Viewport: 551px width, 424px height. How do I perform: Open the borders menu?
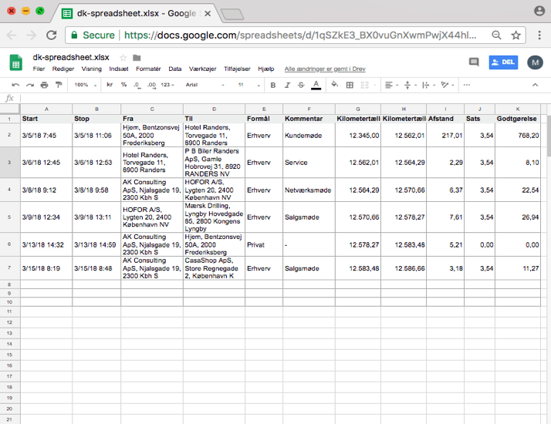(x=350, y=85)
